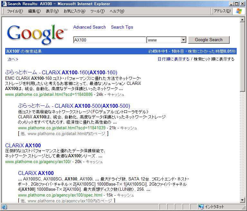247x211 pixels.
Task: Click URL text www.plathome.co.jp/detail.html?scd=11841039
Action: [62, 128]
